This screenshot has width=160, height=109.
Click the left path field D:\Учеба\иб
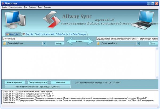[x=33, y=39]
